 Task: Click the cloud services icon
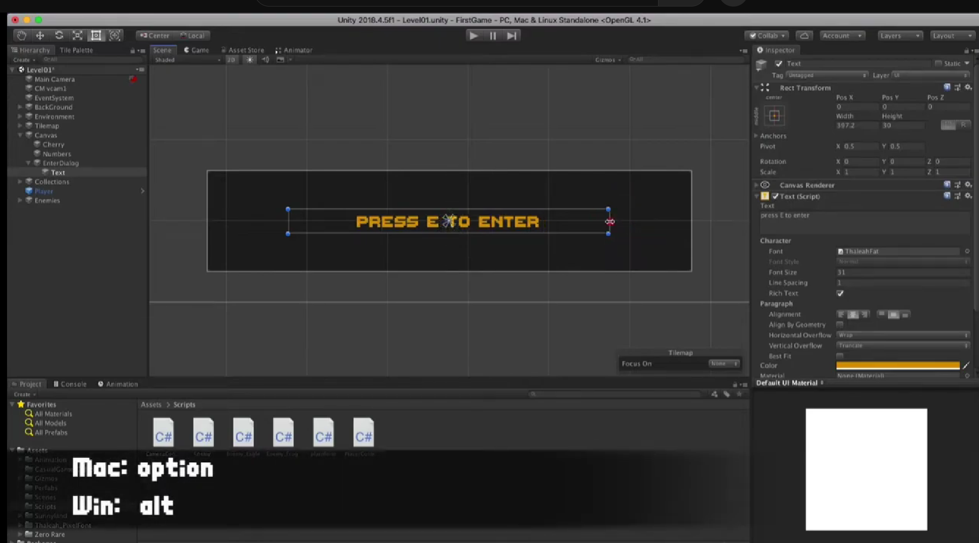[804, 36]
